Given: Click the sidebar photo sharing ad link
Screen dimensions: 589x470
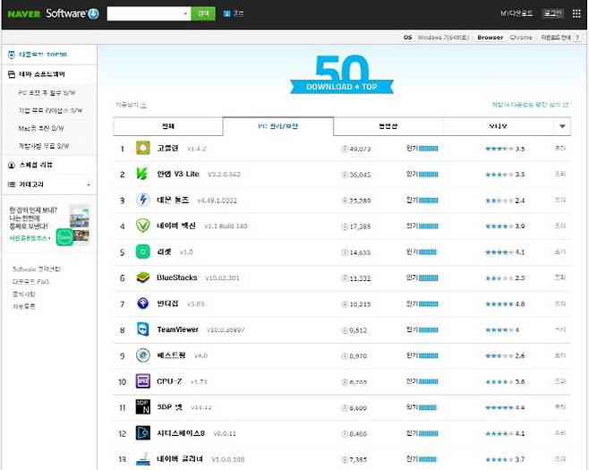Looking at the screenshot, I should point(30,238).
